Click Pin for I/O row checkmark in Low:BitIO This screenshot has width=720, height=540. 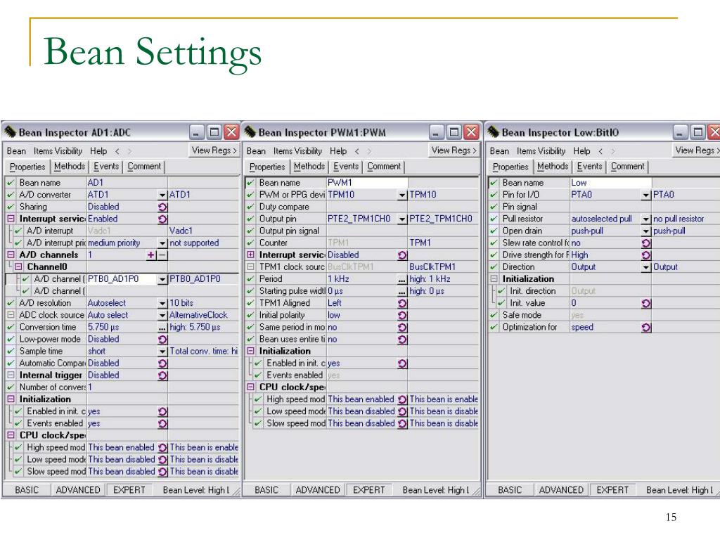coord(494,195)
